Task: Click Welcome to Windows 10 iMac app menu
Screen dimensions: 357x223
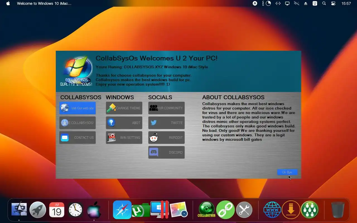Action: click(x=44, y=3)
